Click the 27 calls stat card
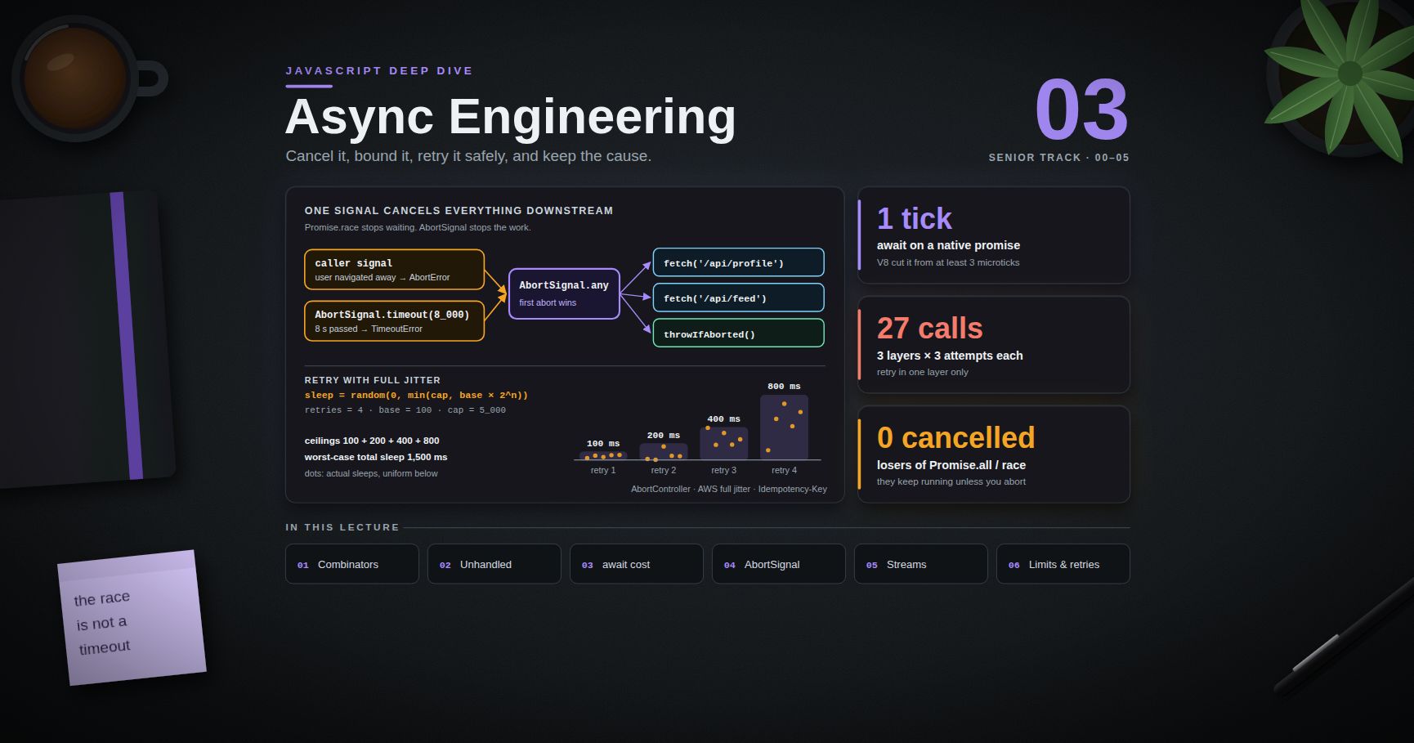 pyautogui.click(x=994, y=345)
